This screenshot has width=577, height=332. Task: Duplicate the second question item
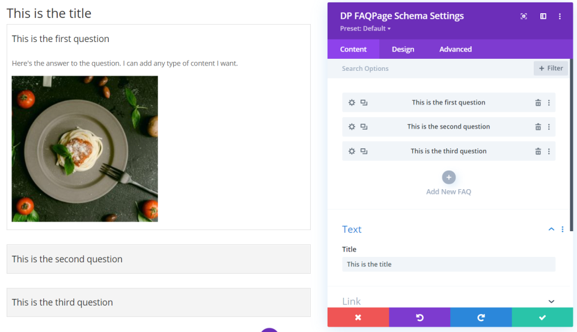(x=364, y=127)
